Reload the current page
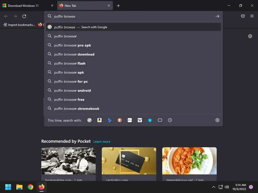This screenshot has width=258, height=193. [x=24, y=16]
